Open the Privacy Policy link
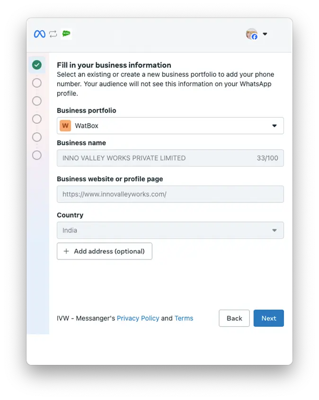319x400 pixels. coord(138,318)
